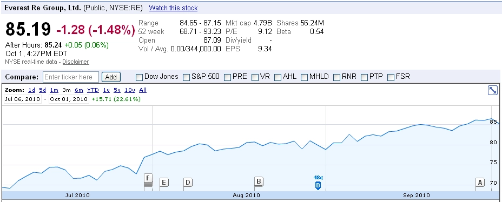Click the 85.19 stock price
Screen dimensions: 502x202
pyautogui.click(x=28, y=29)
